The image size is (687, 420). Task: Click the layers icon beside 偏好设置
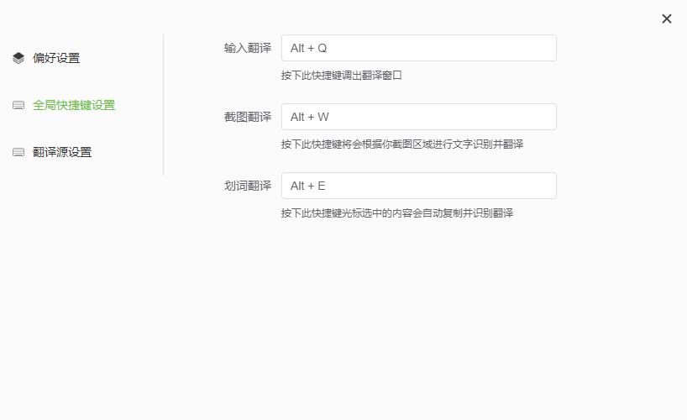click(x=18, y=58)
